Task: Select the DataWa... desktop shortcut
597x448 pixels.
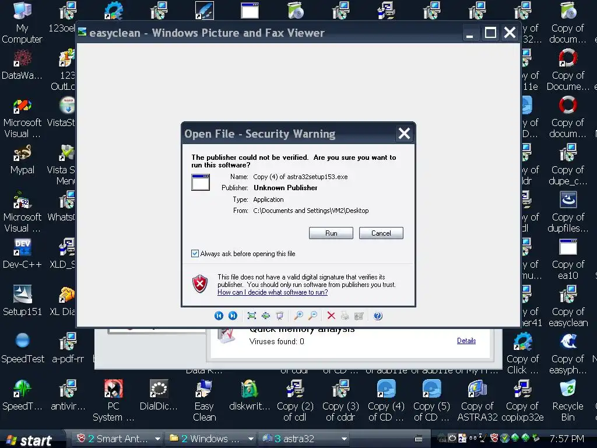Action: pos(22,65)
